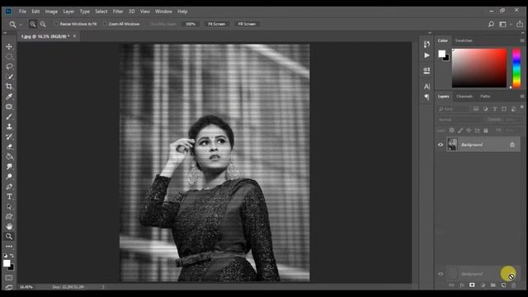Enable Zoom All Windows checkbox
528x297 pixels.
tap(105, 24)
